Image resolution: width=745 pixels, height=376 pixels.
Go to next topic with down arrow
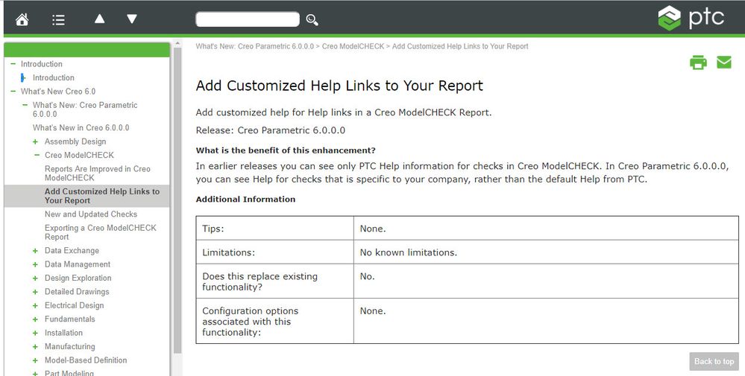click(132, 19)
